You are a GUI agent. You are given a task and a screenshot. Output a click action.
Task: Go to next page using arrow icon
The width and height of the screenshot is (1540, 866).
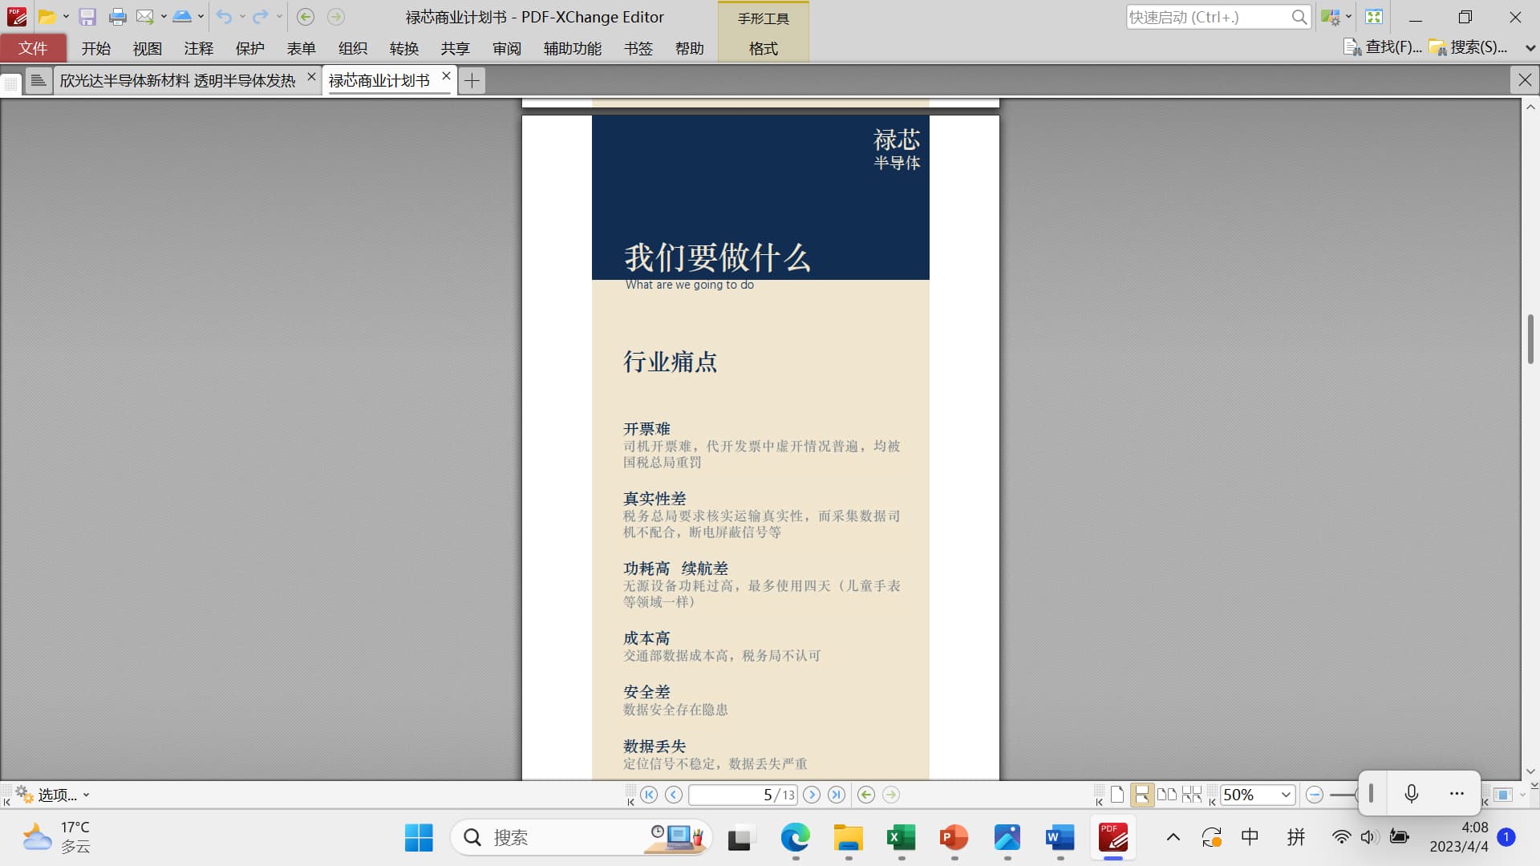812,795
